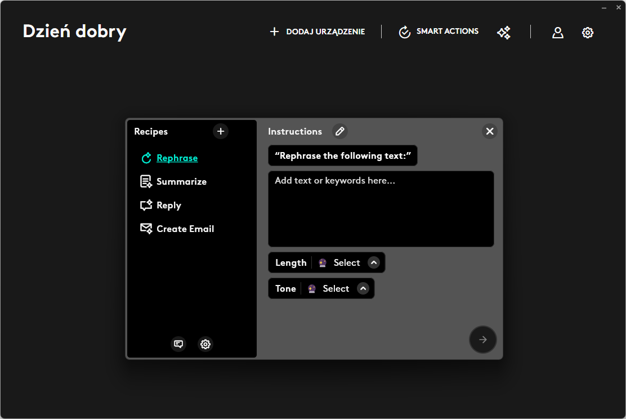This screenshot has width=626, height=419.
Task: Click the plus icon beside DODAJ URZĄDZENIE
Action: pyautogui.click(x=274, y=32)
